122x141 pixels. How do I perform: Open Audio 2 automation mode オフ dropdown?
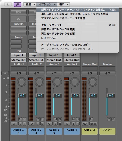click(x=36, y=73)
